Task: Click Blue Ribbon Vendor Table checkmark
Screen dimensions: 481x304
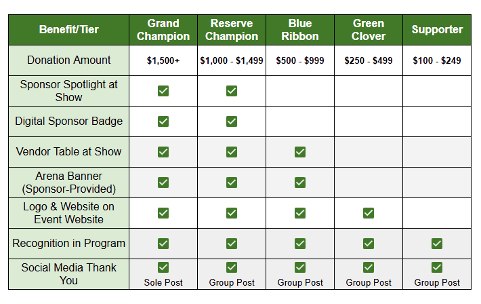Action: pos(300,152)
